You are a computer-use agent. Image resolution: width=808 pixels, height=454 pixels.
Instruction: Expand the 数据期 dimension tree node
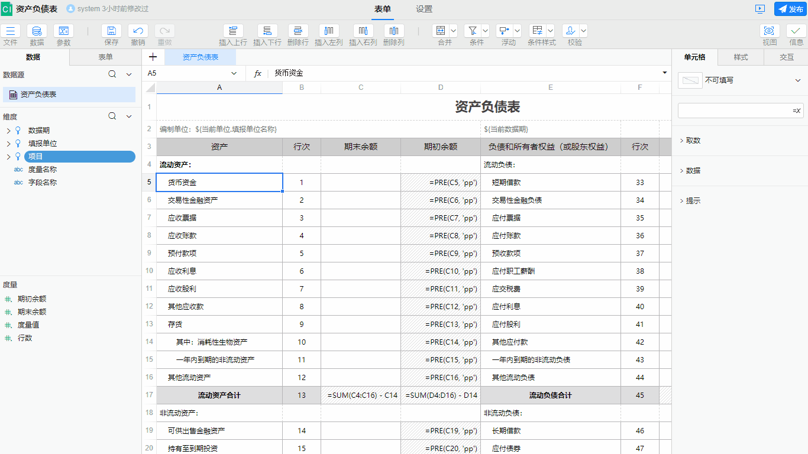point(8,129)
